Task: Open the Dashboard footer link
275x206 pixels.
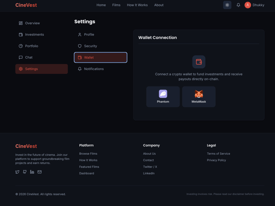Action: coord(87,173)
